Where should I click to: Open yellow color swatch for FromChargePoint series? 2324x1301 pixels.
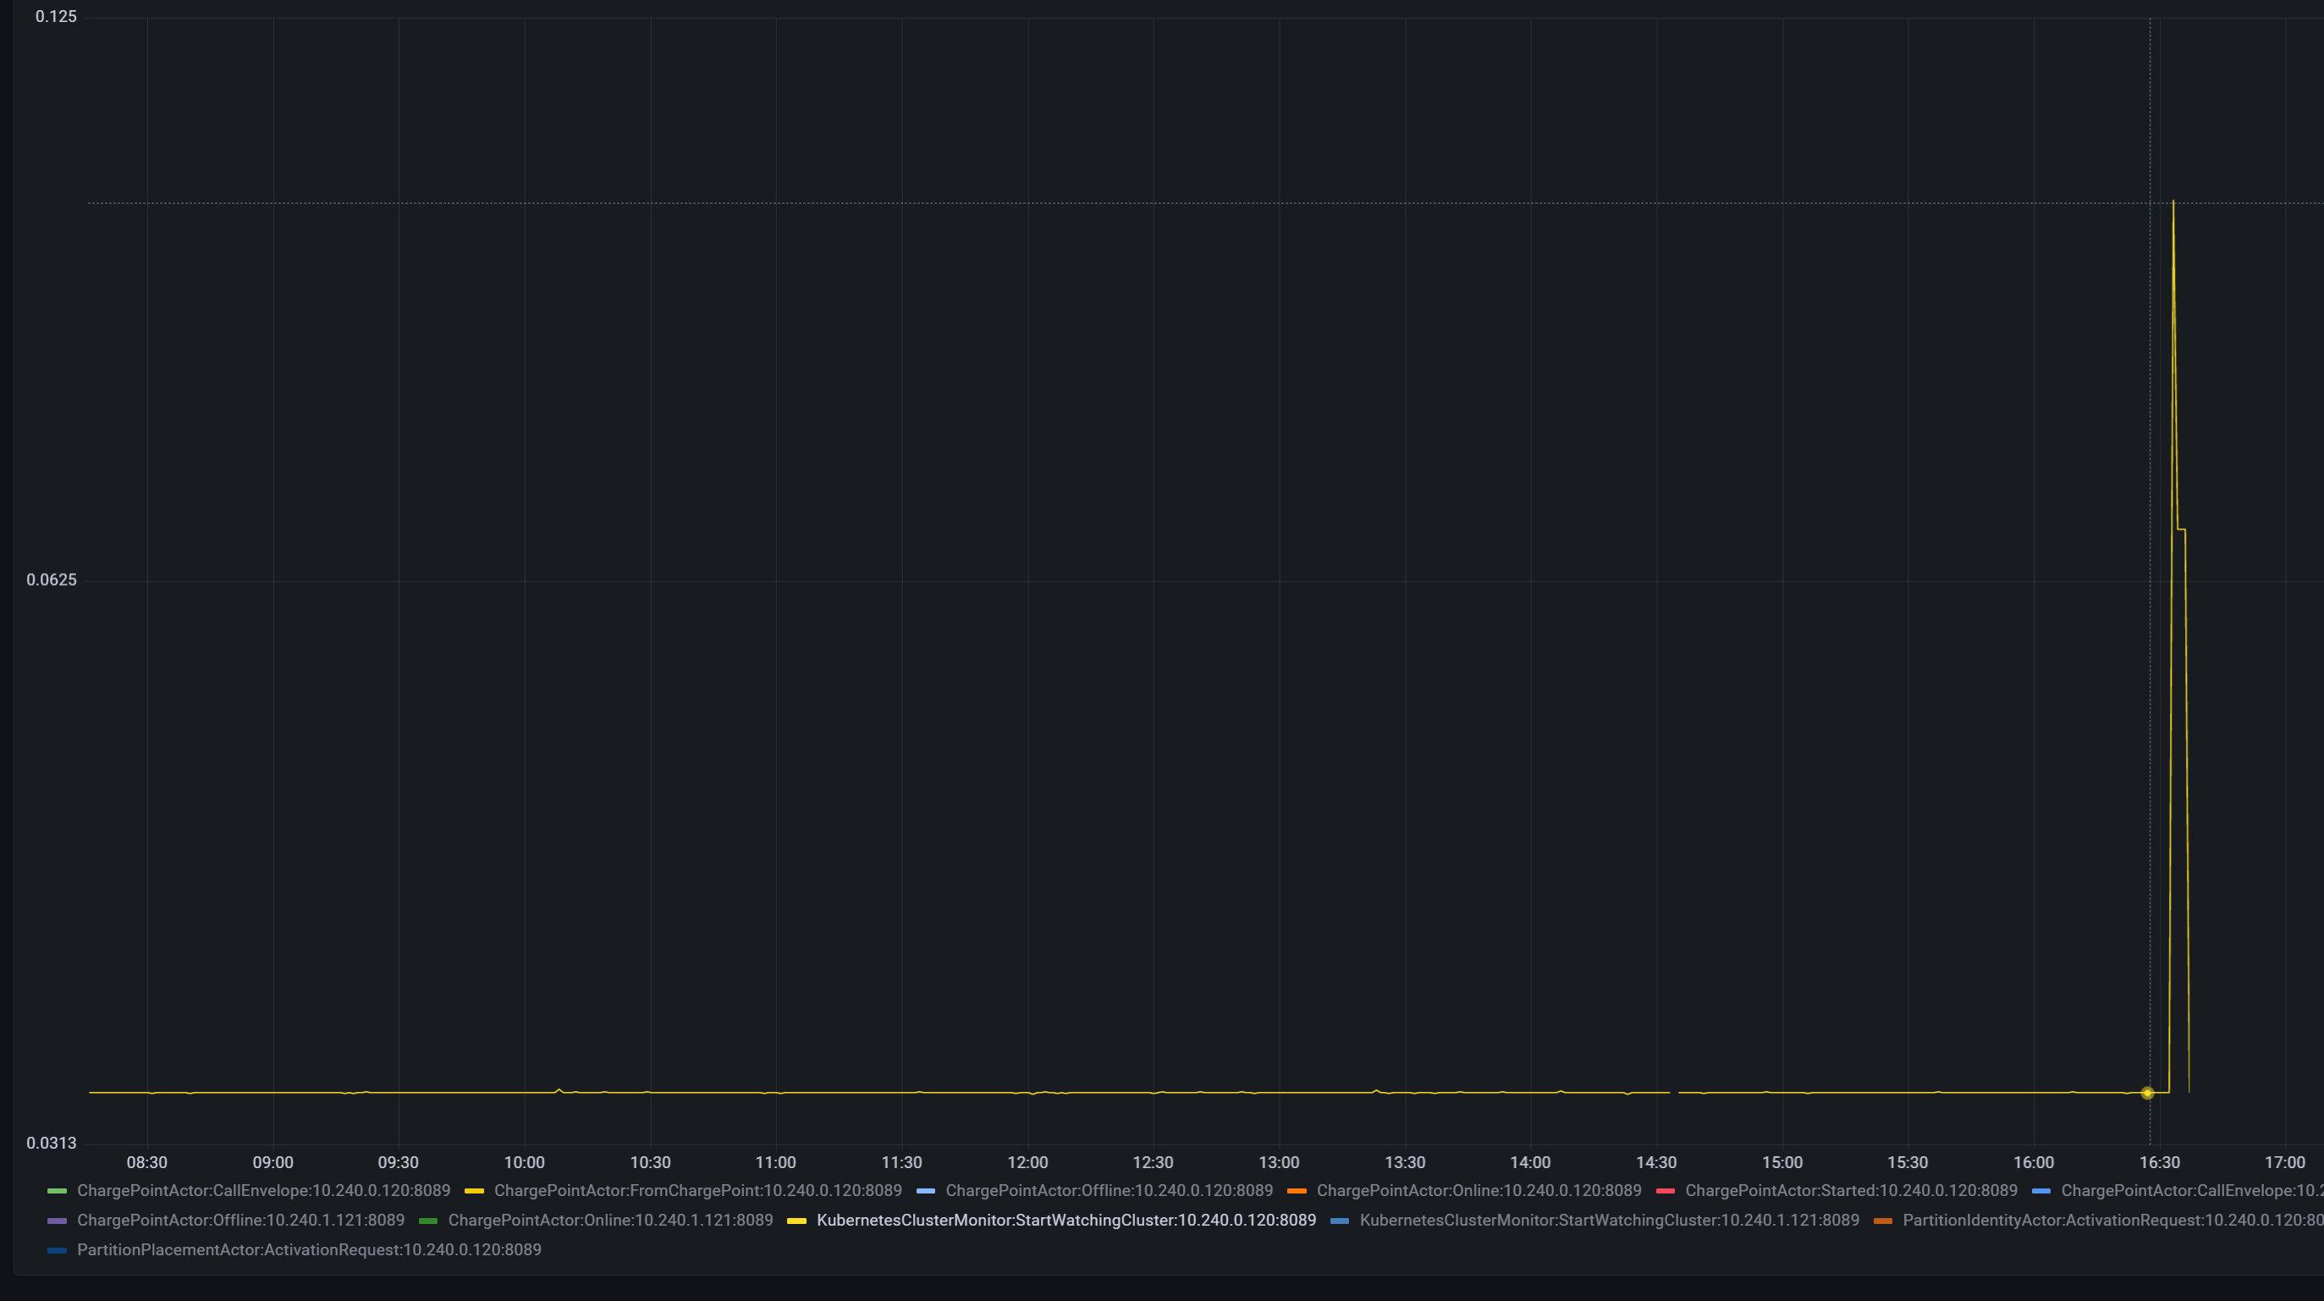tap(474, 1191)
